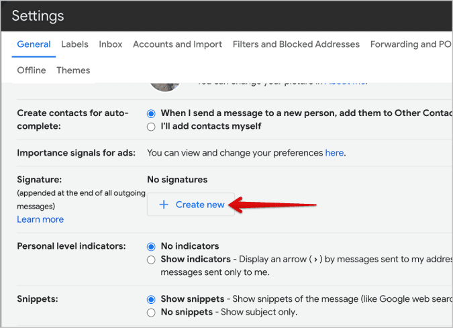Switch to the Labels tab
453x328 pixels.
point(74,44)
